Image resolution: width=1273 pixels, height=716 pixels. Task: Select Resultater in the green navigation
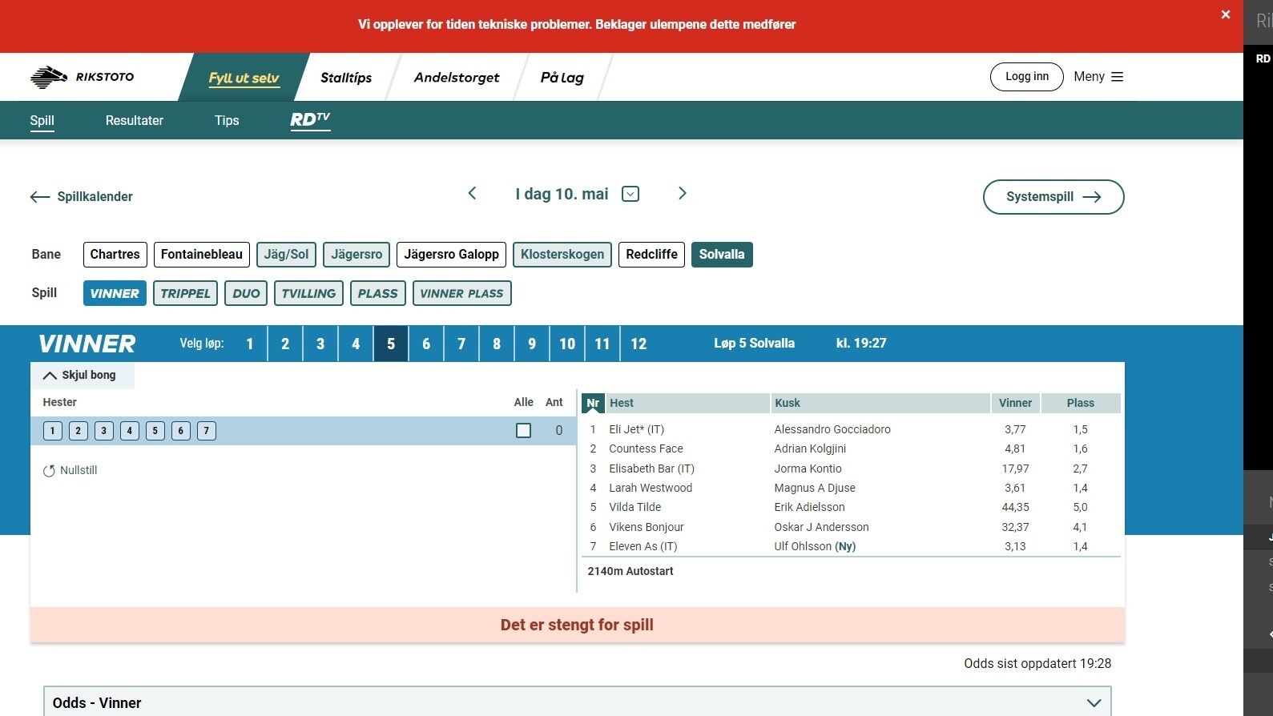point(135,120)
